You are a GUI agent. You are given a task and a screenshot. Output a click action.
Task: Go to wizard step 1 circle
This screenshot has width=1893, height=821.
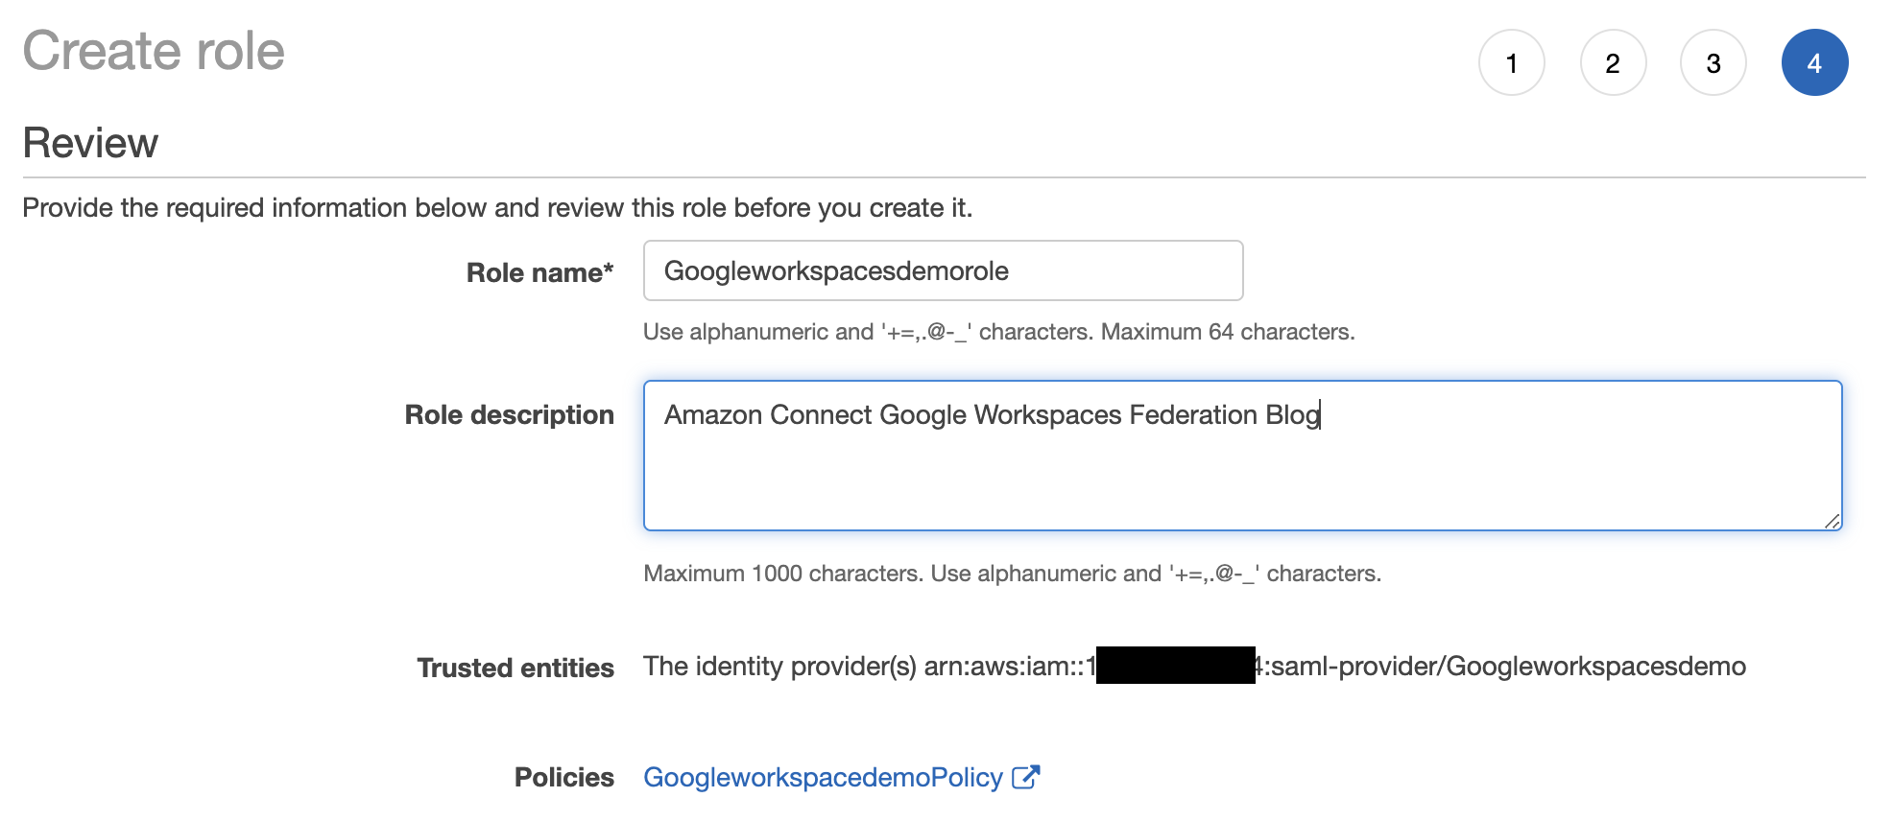(1512, 63)
